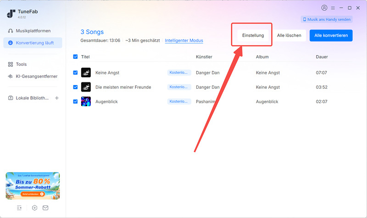The image size is (367, 218).
Task: Open the hamburger menu icon
Action: tap(333, 8)
